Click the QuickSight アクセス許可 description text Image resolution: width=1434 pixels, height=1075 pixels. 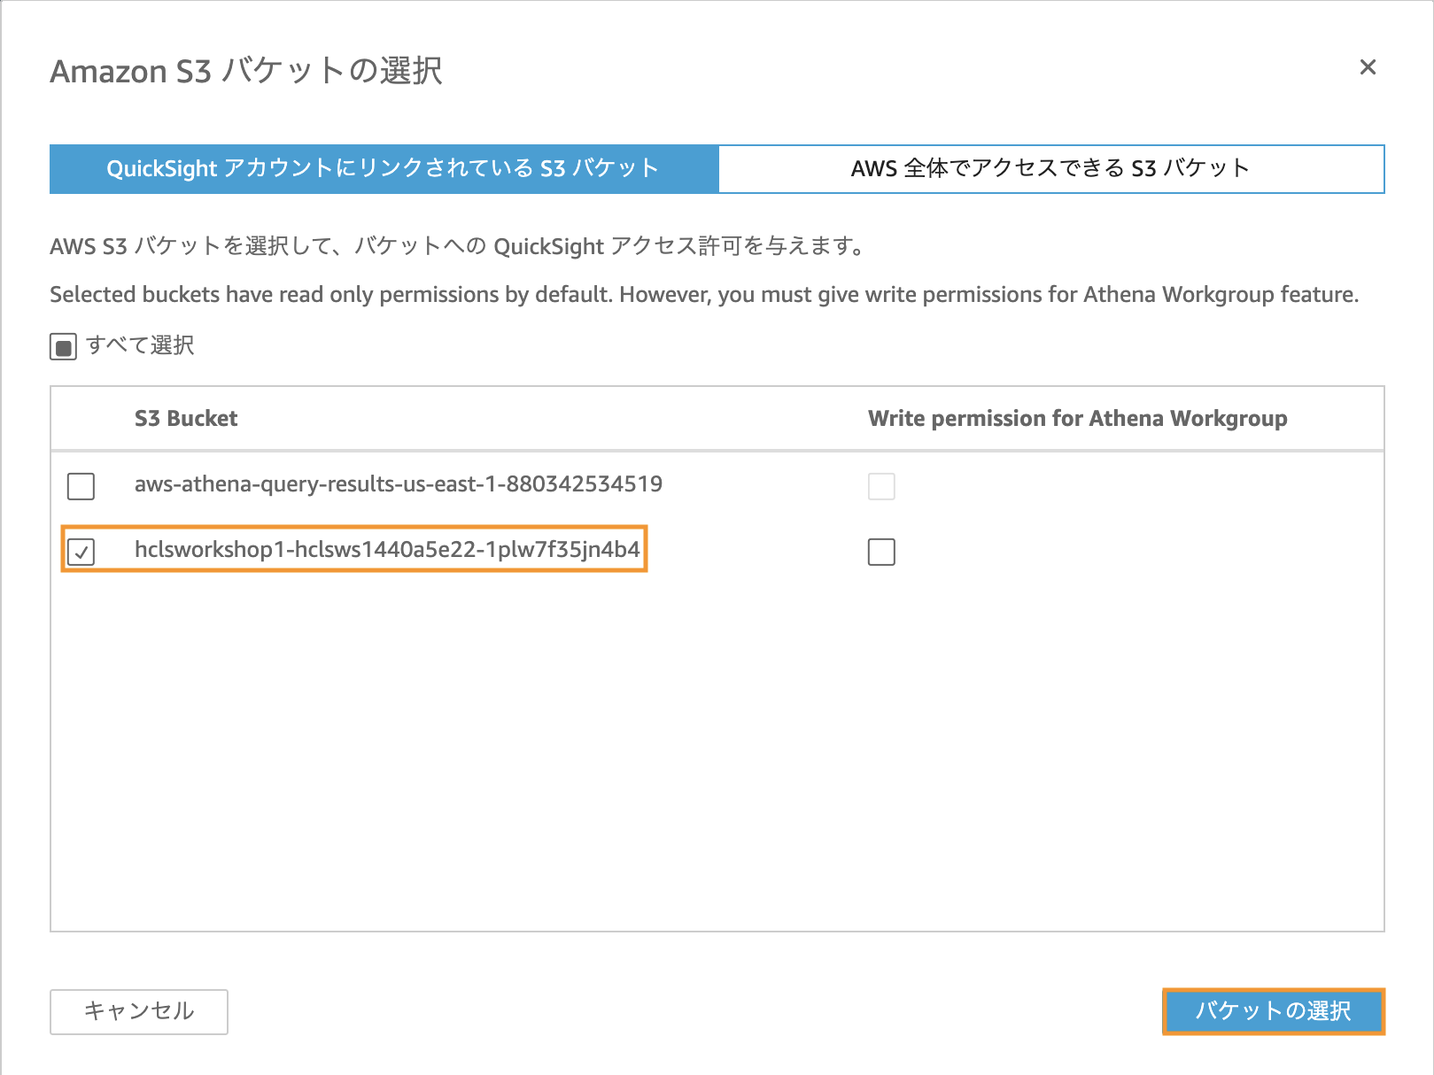457,246
